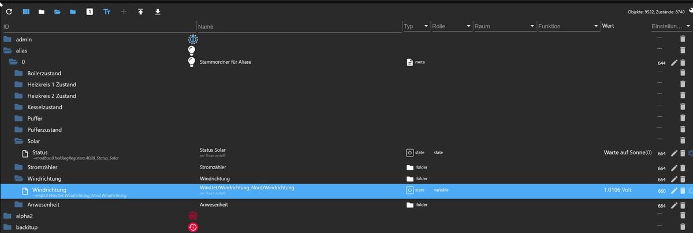Image resolution: width=693 pixels, height=233 pixels.
Task: Click the backitup adapter icon
Action: (x=193, y=227)
